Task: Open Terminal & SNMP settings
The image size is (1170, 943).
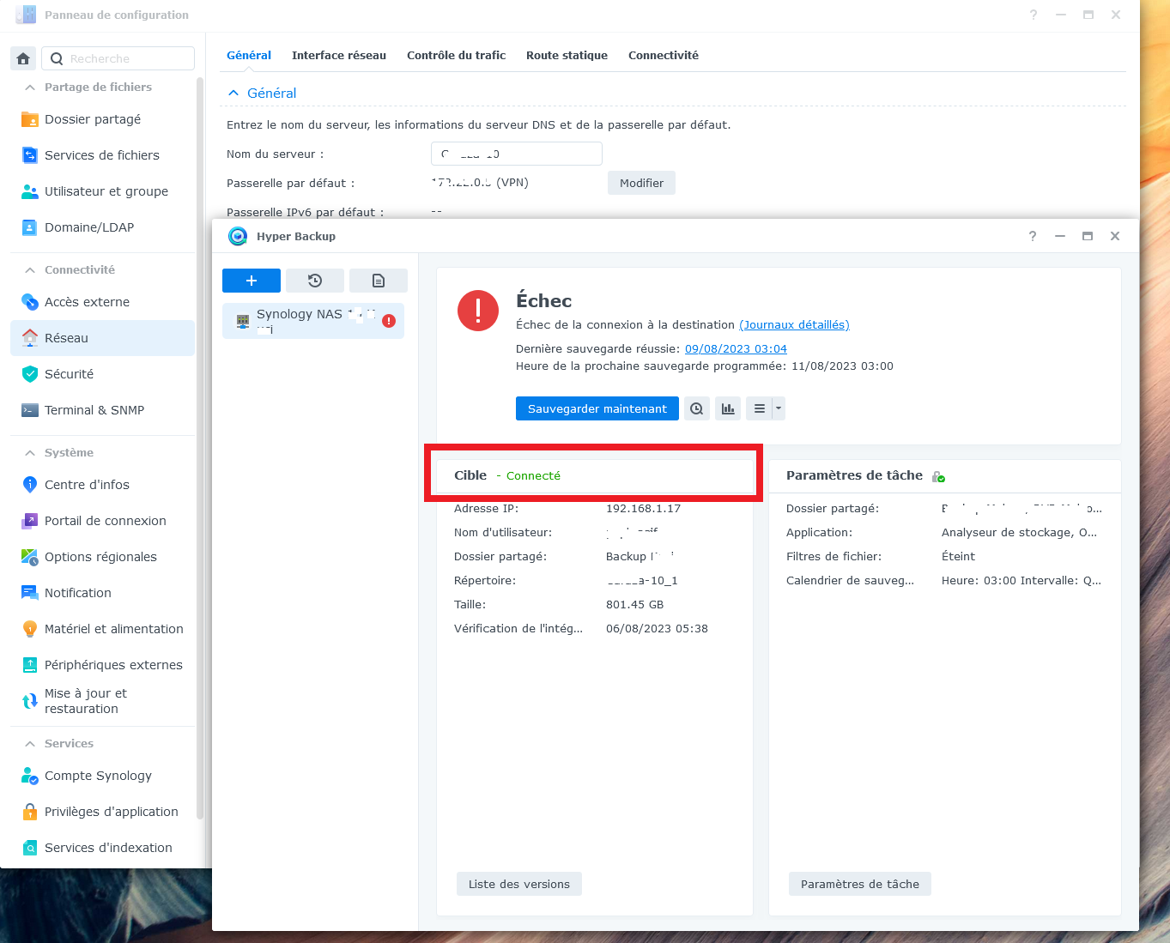Action: tap(94, 410)
